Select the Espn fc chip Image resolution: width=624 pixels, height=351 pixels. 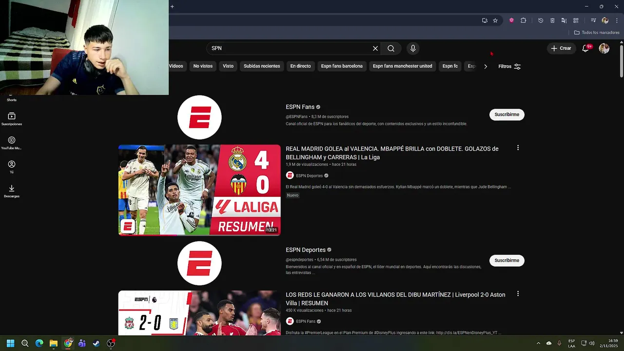[x=450, y=66]
